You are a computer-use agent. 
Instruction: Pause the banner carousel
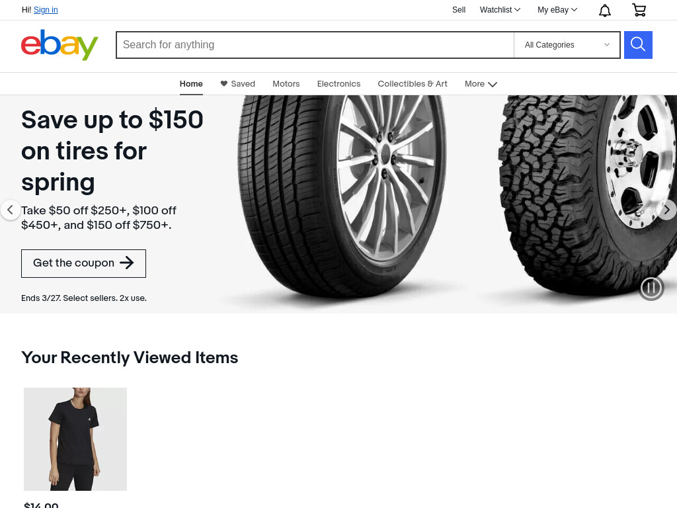pyautogui.click(x=651, y=288)
